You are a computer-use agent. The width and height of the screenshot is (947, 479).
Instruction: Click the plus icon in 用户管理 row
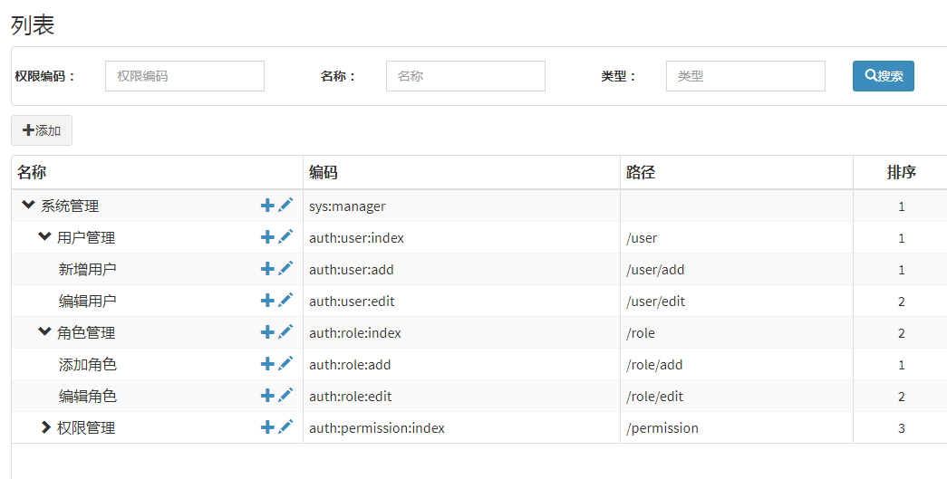[267, 237]
